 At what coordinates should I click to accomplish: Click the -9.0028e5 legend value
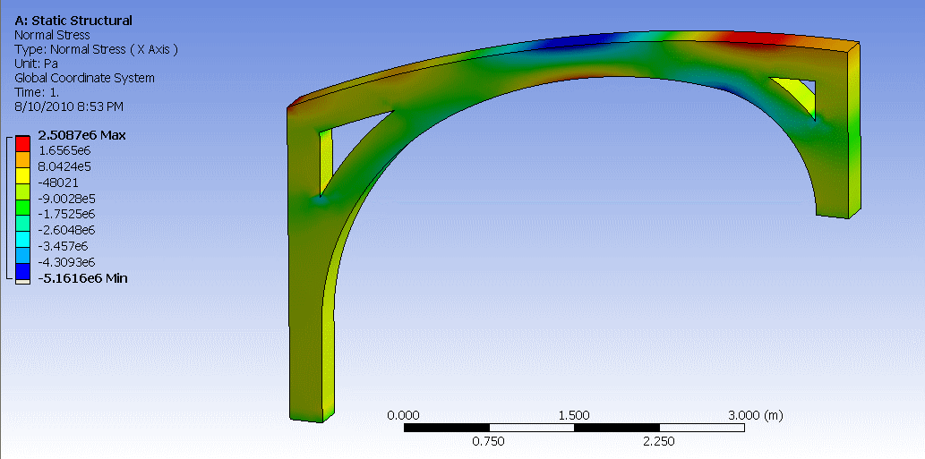click(x=66, y=199)
